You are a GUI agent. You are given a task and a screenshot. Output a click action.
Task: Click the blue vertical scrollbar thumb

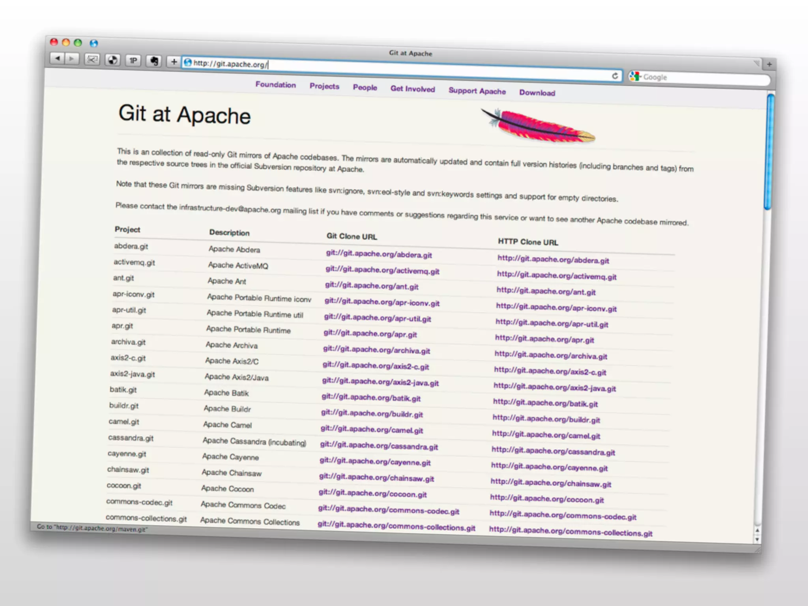(769, 152)
